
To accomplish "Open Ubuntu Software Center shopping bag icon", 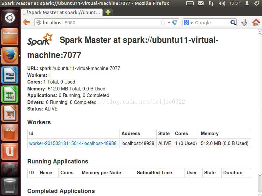I will coord(10,132).
